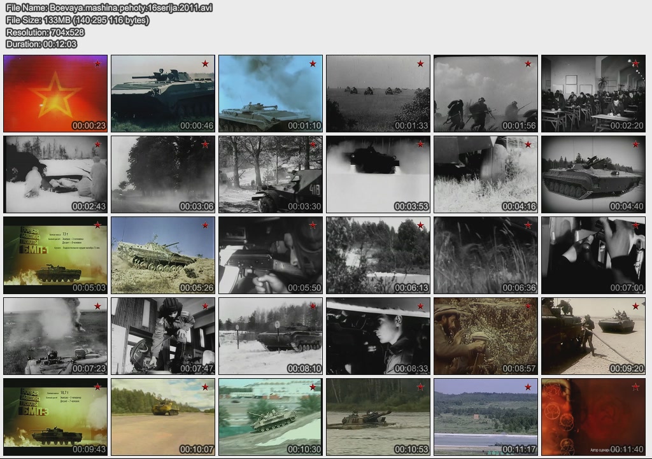Click the red star on the 00:07:47 thumbnail
Image resolution: width=652 pixels, height=459 pixels.
[x=205, y=306]
